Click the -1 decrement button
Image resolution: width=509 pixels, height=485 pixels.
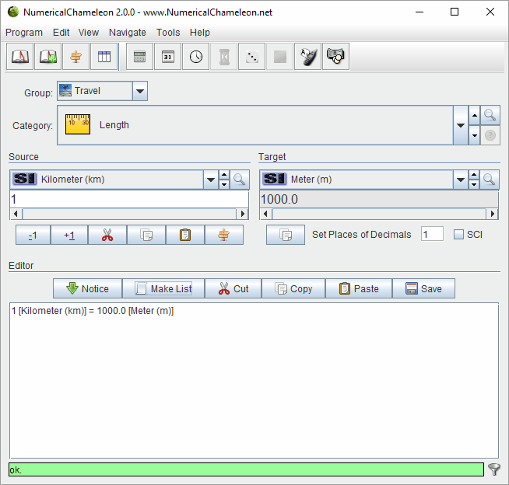33,235
